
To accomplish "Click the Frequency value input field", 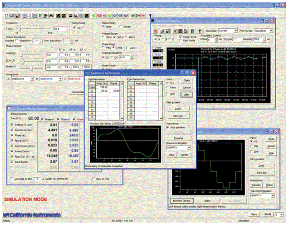I will [59, 29].
